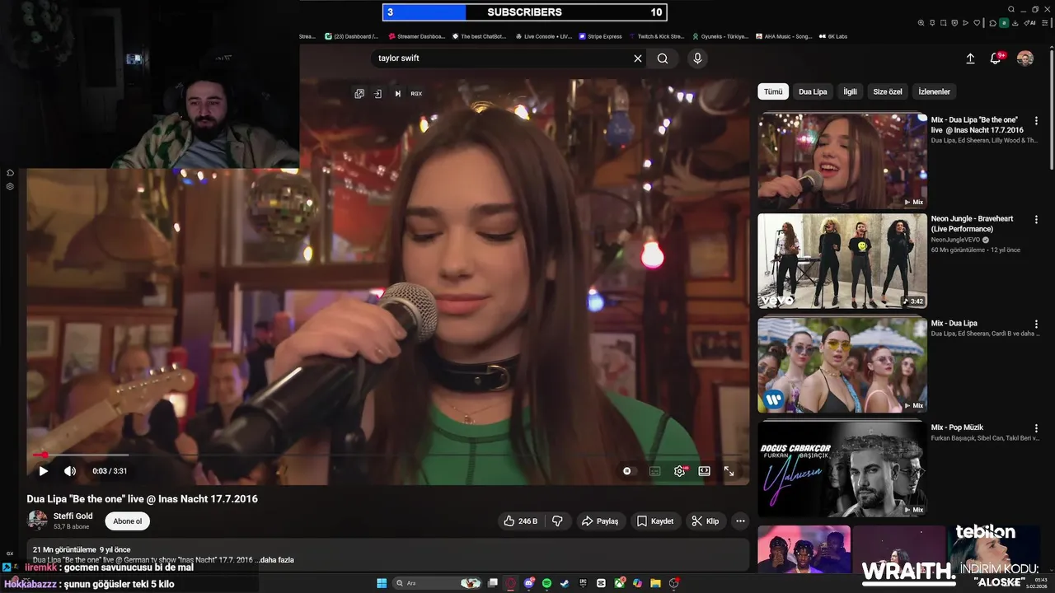
Task: Open Epic Games launcher from taskbar
Action: 583,583
